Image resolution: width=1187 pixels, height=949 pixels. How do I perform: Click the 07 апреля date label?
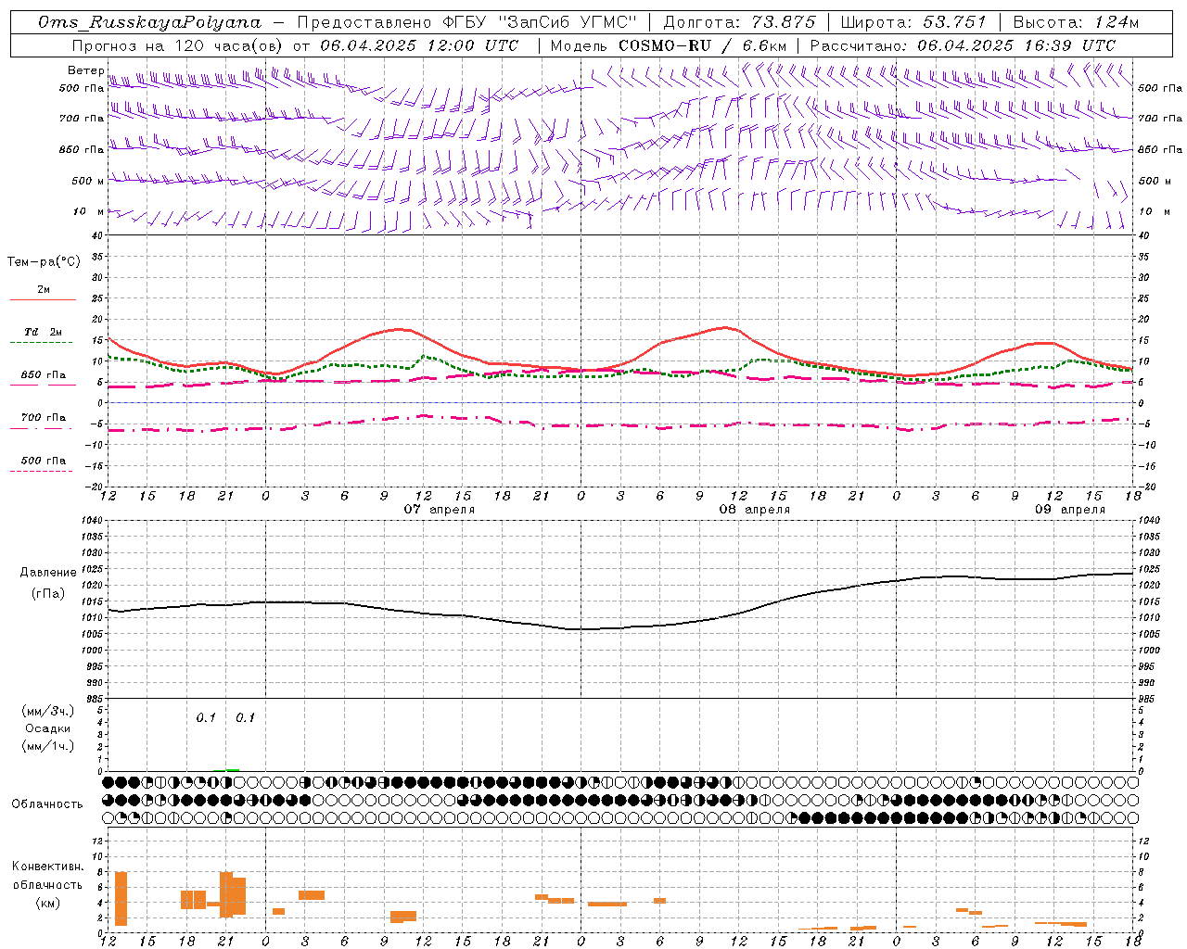440,509
